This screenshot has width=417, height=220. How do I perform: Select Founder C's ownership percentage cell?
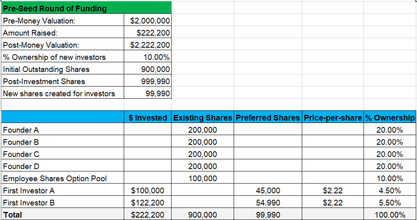coord(390,154)
